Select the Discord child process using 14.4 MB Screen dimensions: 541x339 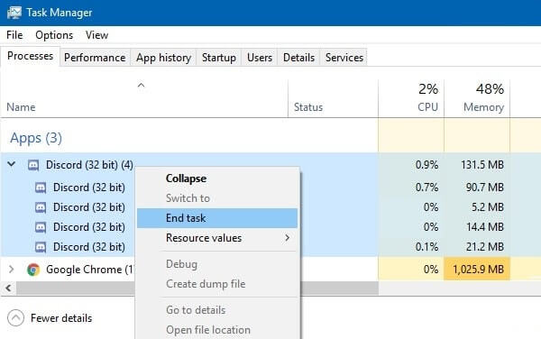(x=89, y=227)
